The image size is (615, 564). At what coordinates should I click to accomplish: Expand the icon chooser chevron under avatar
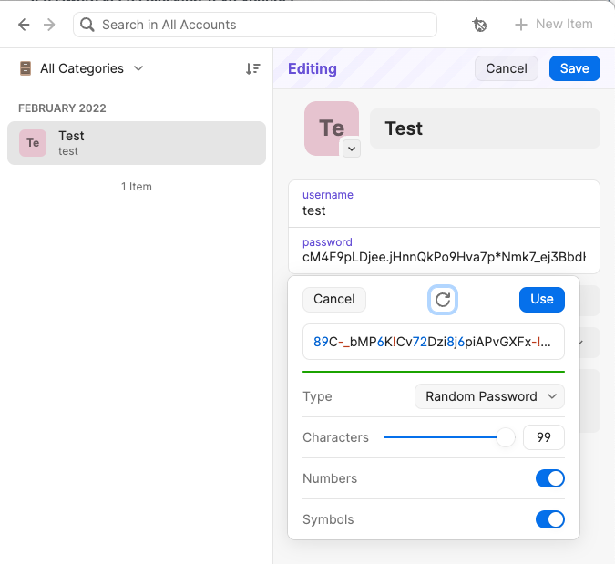pyautogui.click(x=352, y=148)
